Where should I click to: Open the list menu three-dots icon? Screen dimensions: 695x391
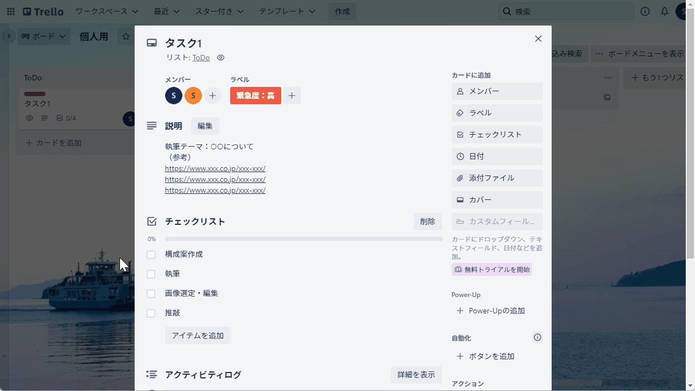coord(608,78)
